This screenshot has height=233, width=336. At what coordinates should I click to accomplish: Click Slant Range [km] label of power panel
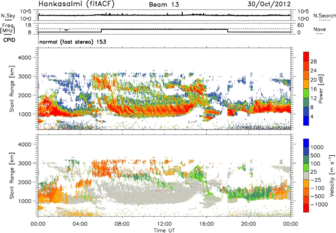tap(12, 89)
